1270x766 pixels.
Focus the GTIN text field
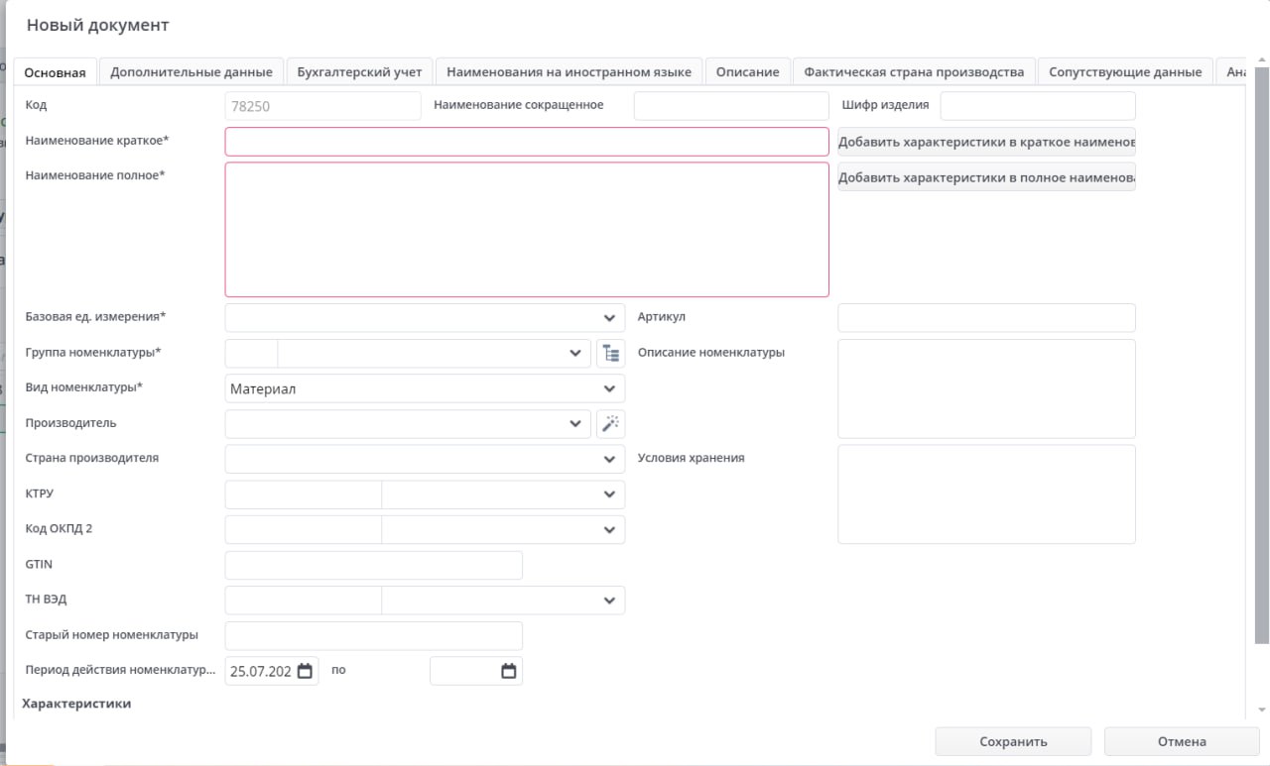click(x=373, y=565)
